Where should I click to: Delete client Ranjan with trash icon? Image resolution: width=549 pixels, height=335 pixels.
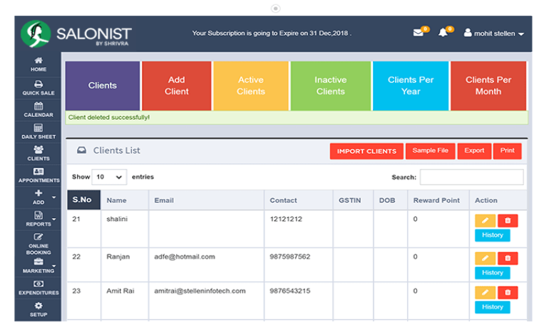(508, 258)
